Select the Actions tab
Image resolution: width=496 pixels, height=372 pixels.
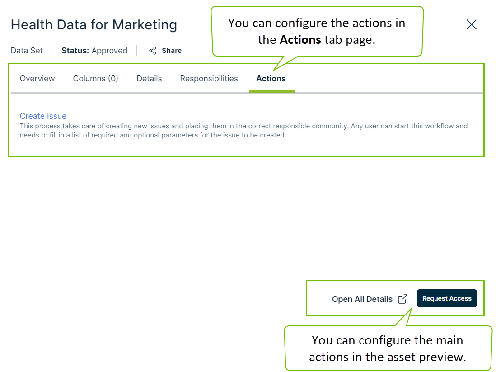271,79
